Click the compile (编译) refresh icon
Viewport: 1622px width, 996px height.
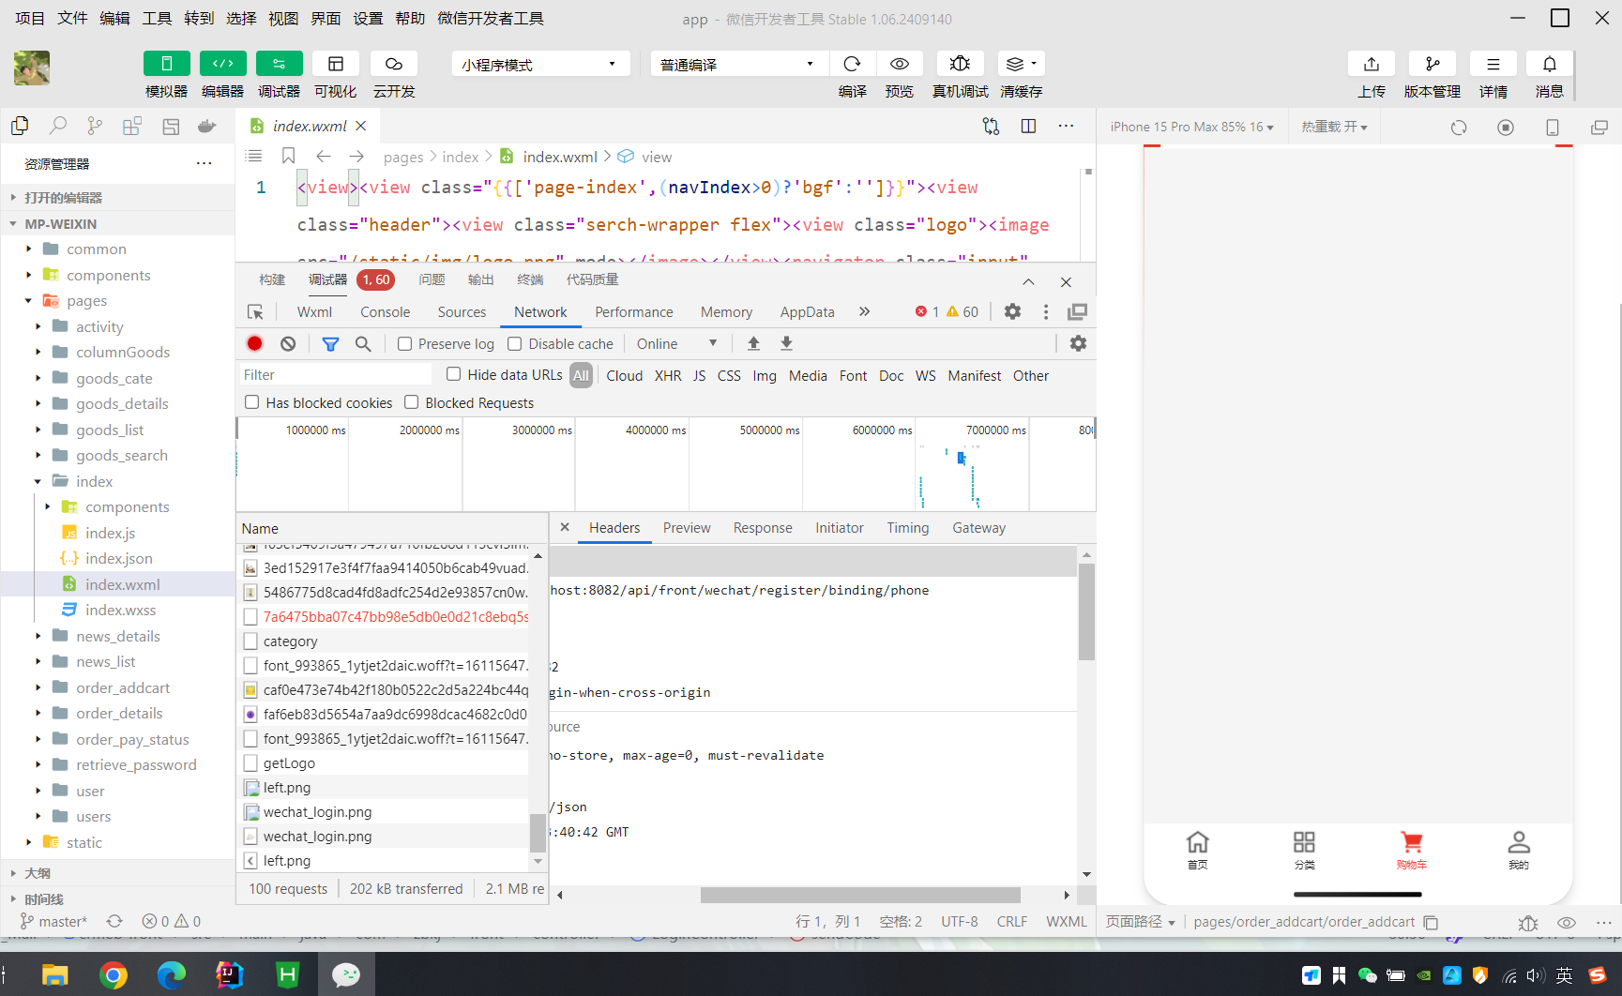(852, 63)
